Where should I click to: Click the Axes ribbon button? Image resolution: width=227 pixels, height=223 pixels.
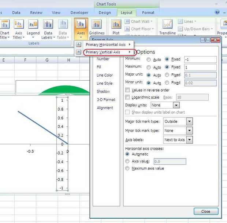81,29
